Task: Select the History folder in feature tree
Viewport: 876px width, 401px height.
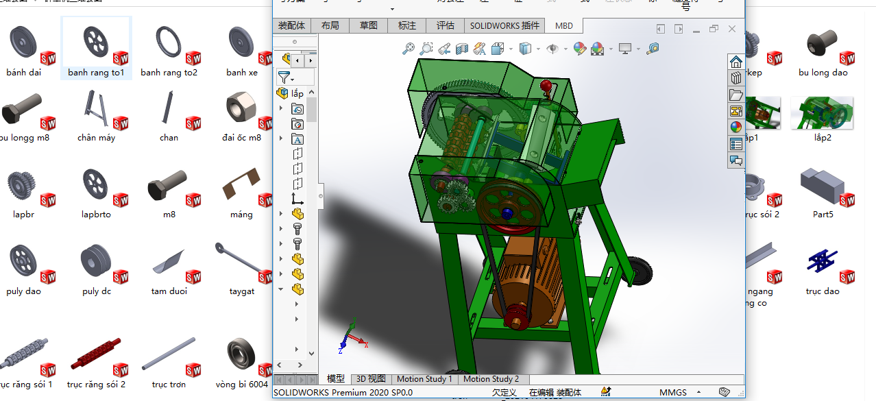Action: (x=297, y=109)
